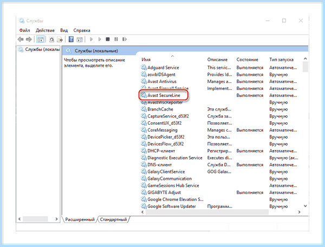Select the BranchCache service
The height and width of the screenshot is (247, 325).
click(x=160, y=109)
